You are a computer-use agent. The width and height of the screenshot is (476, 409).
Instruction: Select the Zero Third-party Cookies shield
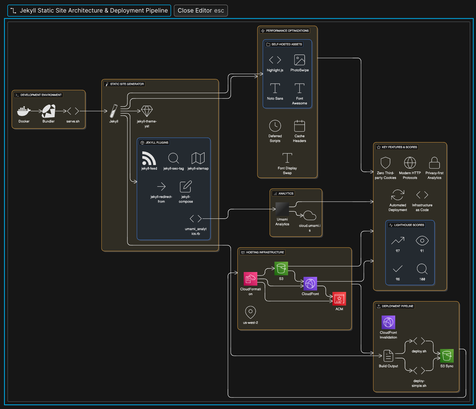coord(385,163)
